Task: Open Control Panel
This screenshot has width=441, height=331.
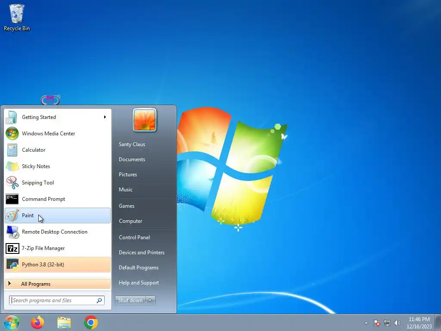Action: coord(134,237)
